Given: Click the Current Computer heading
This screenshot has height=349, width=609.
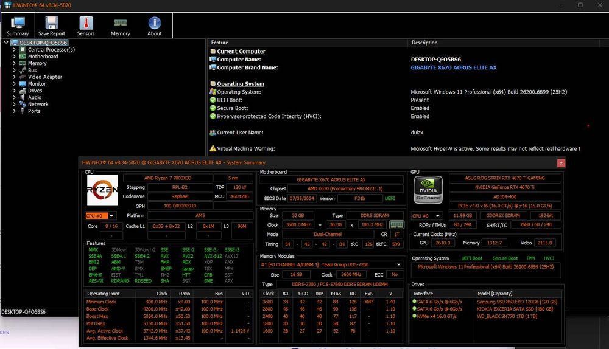Looking at the screenshot, I should 241,51.
